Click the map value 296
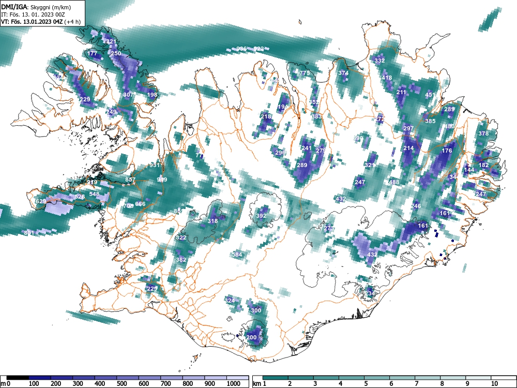 pyautogui.click(x=280, y=153)
